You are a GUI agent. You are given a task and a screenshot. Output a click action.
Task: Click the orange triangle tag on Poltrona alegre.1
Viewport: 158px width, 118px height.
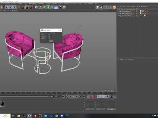pyautogui.click(x=147, y=13)
